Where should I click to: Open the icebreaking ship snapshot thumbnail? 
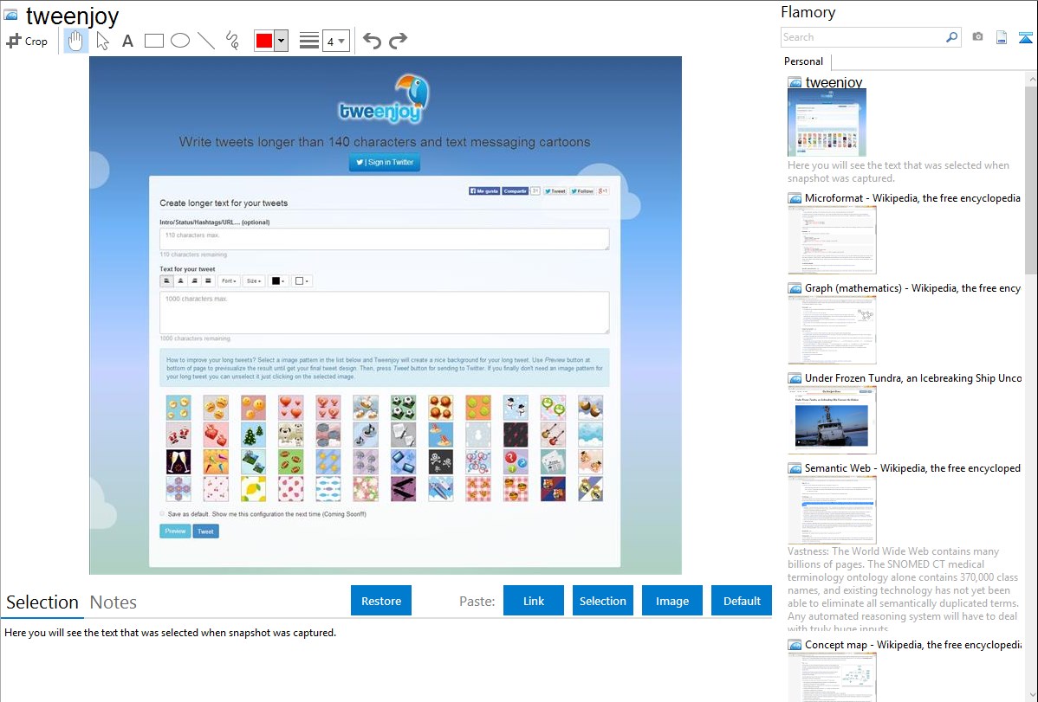pyautogui.click(x=832, y=420)
